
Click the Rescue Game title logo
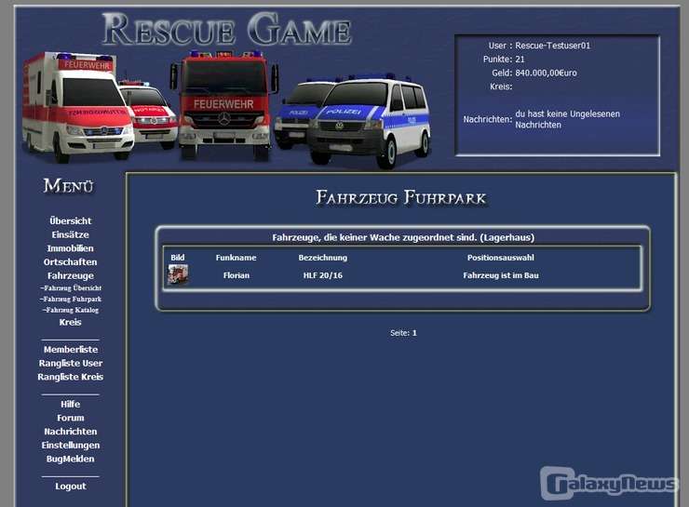click(227, 30)
